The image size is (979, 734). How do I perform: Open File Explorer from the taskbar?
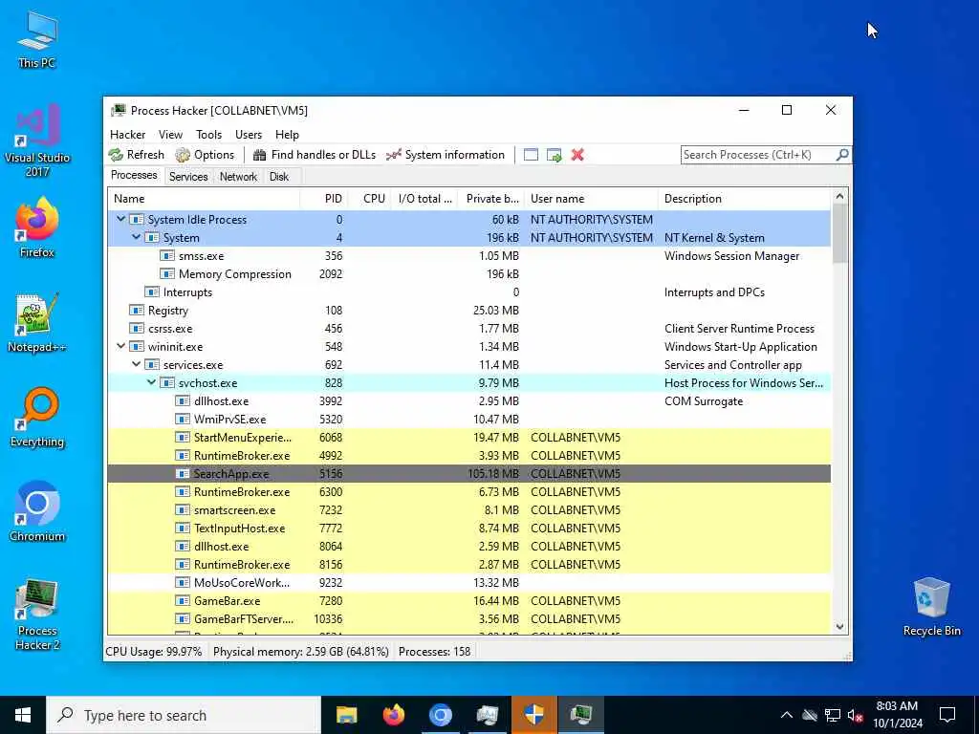[x=346, y=715]
